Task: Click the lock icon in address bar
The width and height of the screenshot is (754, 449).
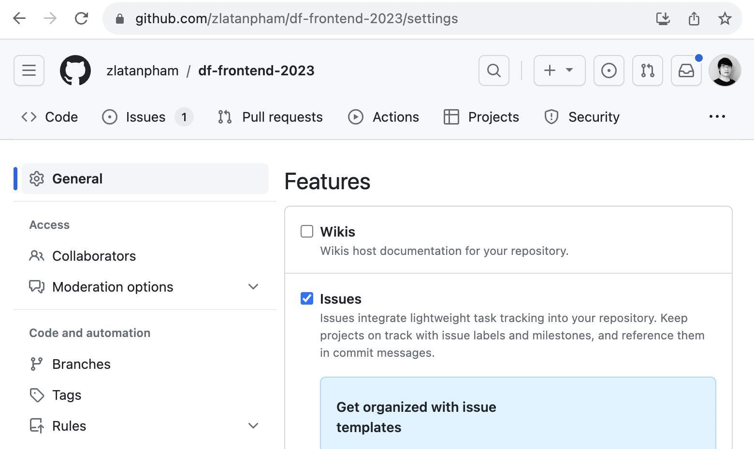Action: pos(120,19)
